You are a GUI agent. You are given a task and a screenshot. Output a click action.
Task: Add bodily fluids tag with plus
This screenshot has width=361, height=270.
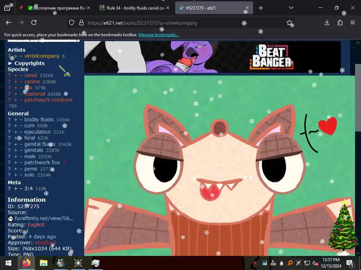point(16,120)
